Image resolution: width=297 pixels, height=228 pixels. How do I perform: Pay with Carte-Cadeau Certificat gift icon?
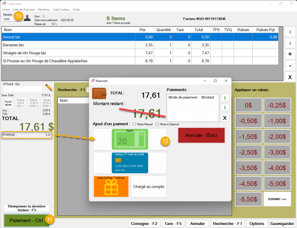[x=111, y=187]
